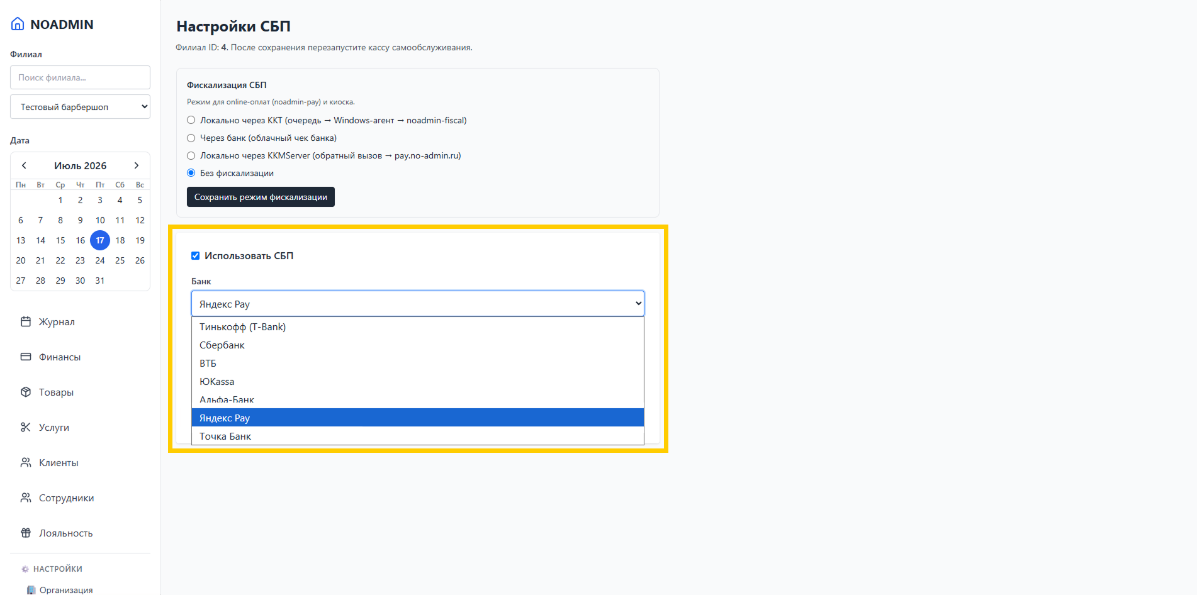Click the Организация building icon
Viewport: 1197px width, 595px height.
pos(31,590)
